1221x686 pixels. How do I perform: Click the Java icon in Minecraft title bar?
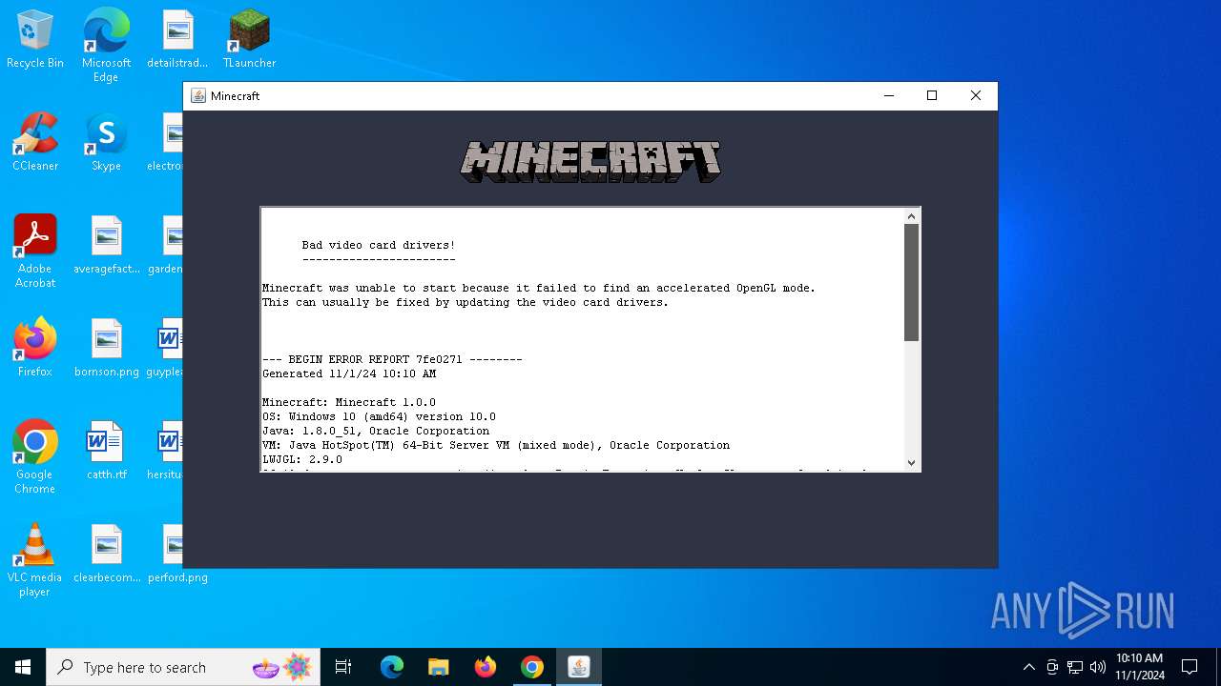(198, 96)
